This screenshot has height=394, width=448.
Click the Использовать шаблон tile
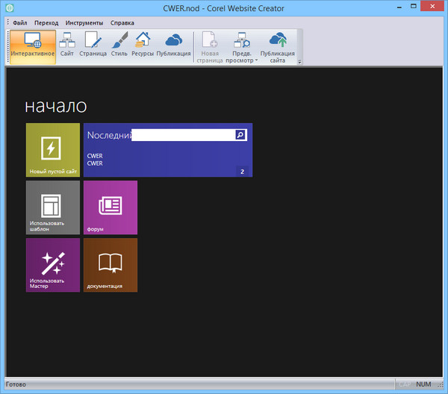tap(52, 207)
